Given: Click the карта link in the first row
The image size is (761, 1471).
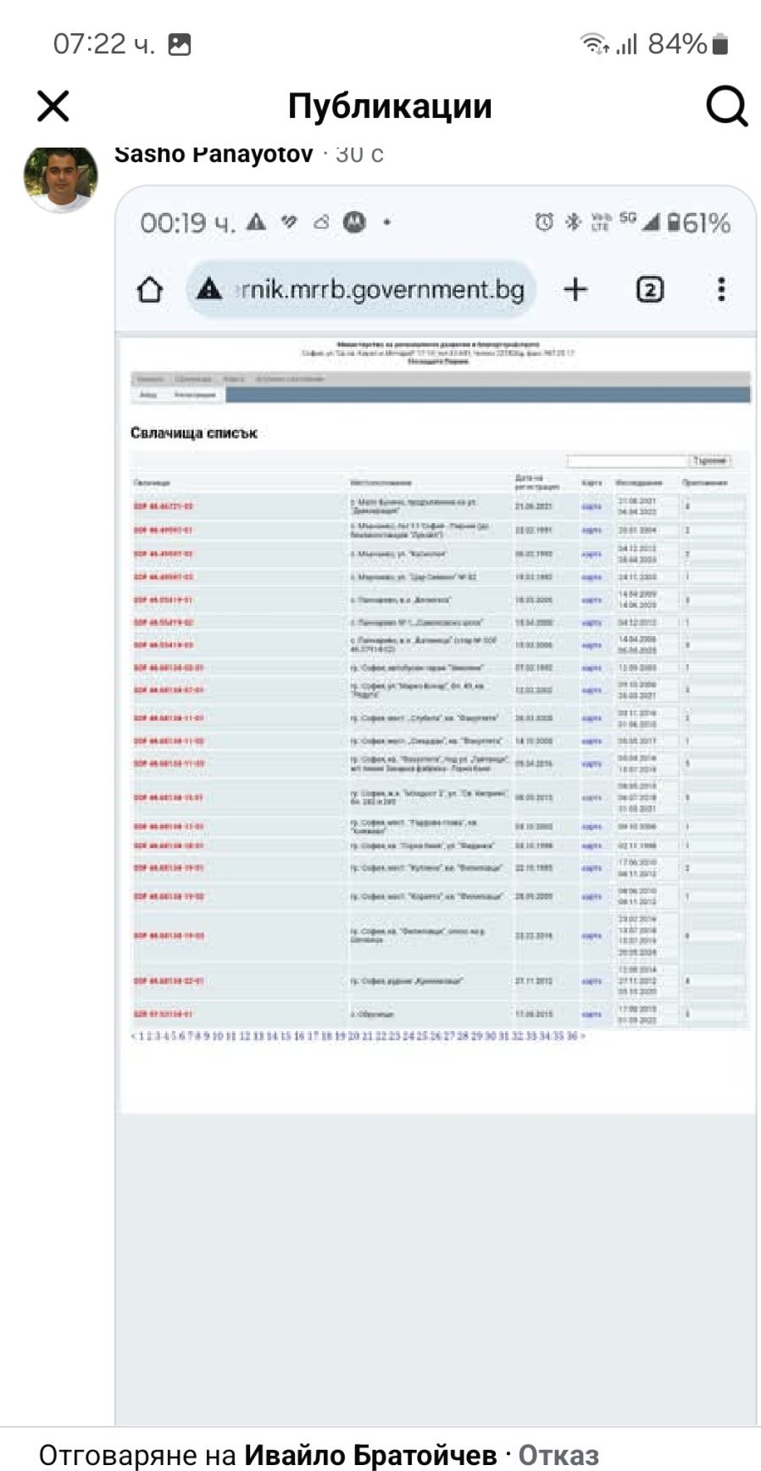Looking at the screenshot, I should 591,506.
